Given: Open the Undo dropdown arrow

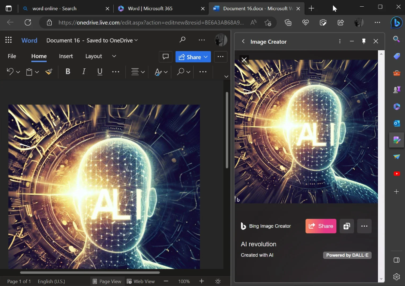Looking at the screenshot, I should (18, 72).
